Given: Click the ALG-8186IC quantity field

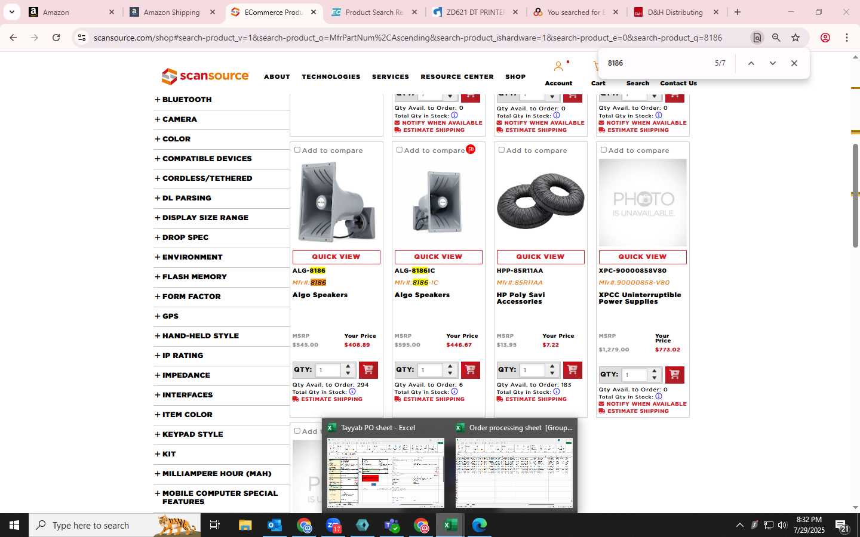Looking at the screenshot, I should [x=431, y=370].
